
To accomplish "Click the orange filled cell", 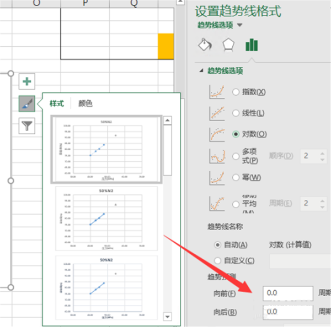I will pos(165,43).
